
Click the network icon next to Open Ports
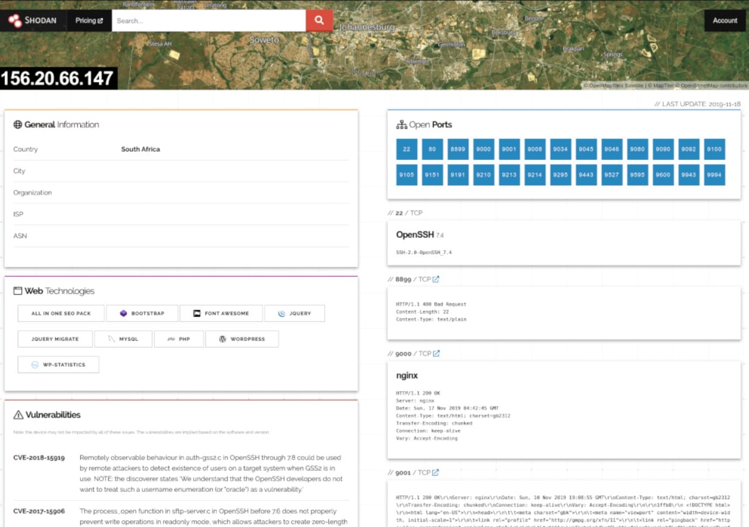pyautogui.click(x=402, y=124)
